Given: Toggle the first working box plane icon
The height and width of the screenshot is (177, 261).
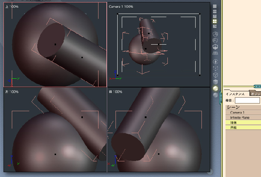Looking at the screenshot, I should (x=215, y=34).
